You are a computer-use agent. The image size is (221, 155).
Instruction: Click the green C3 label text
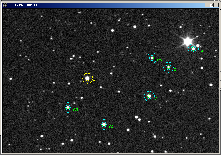(x=76, y=110)
